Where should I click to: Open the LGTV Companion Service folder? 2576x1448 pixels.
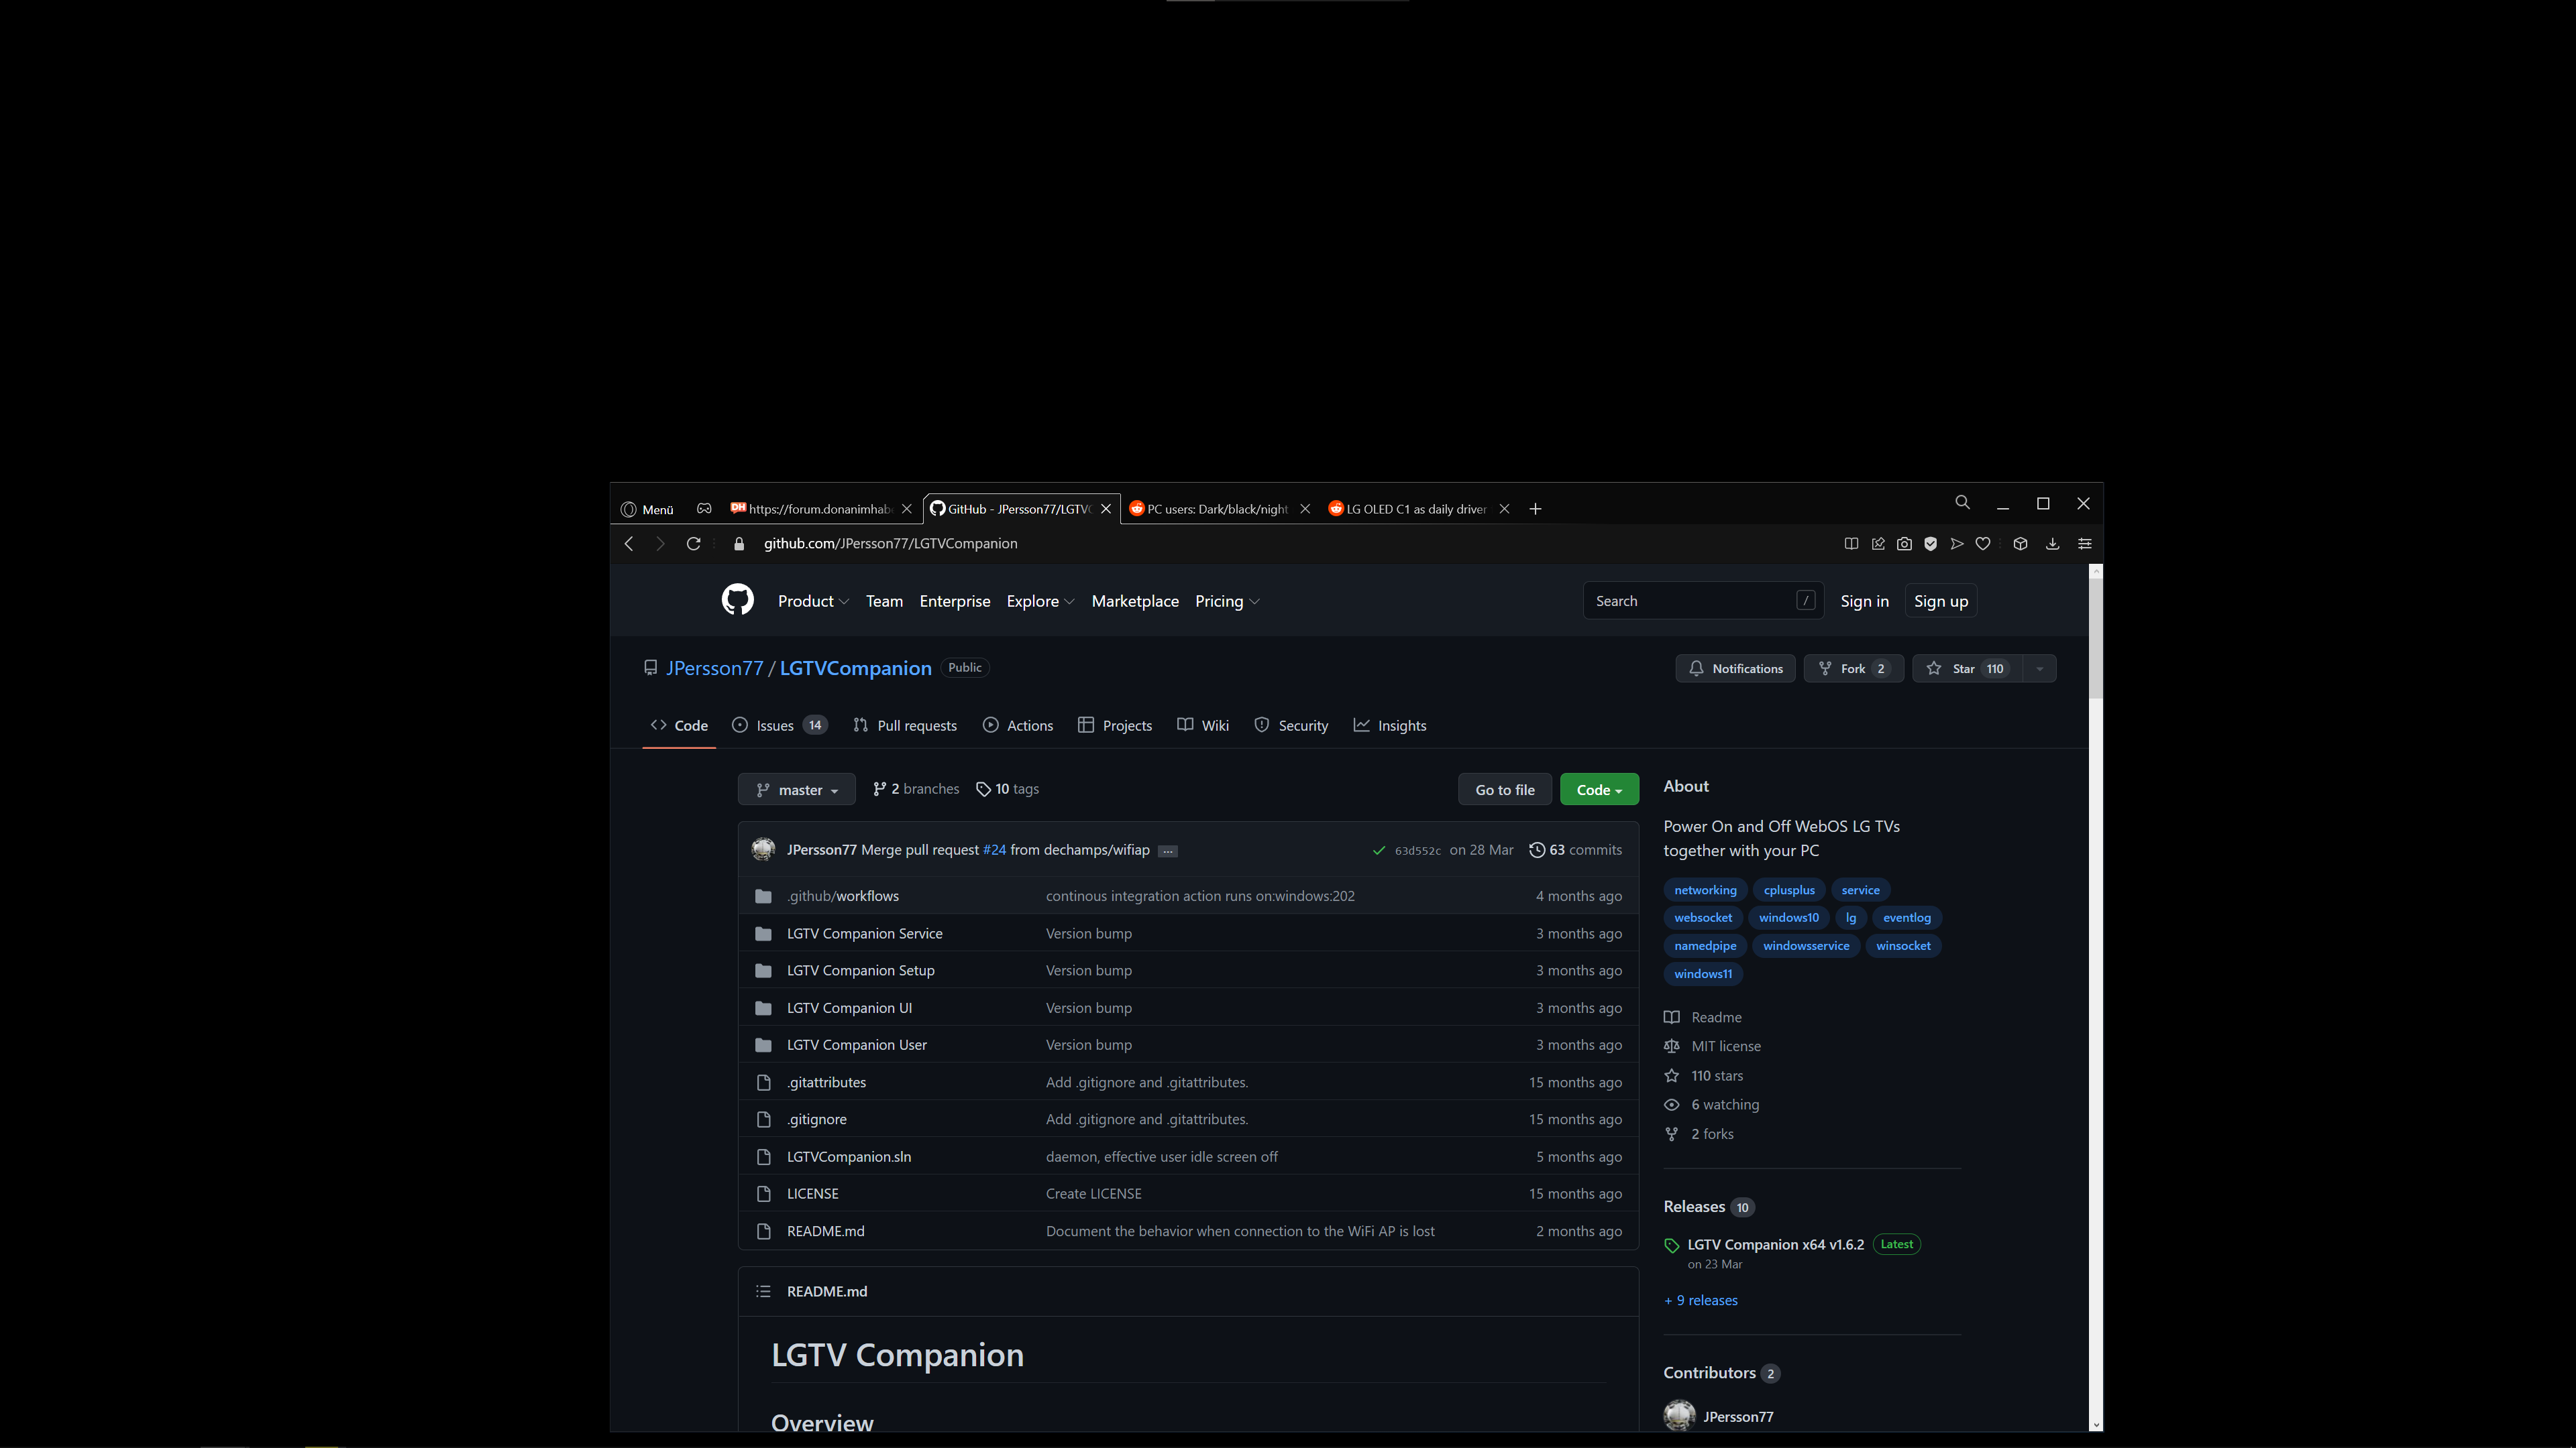click(x=864, y=933)
